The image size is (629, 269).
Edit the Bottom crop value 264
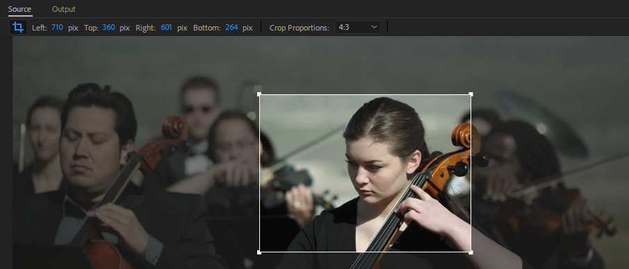coord(231,27)
